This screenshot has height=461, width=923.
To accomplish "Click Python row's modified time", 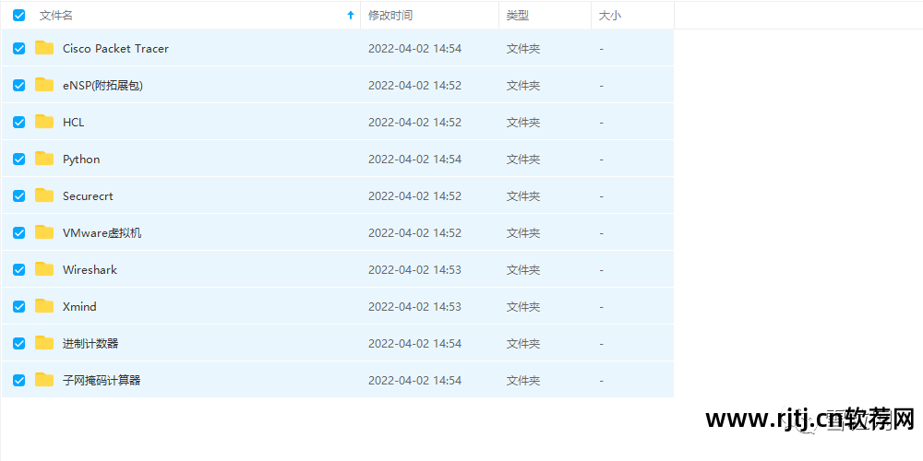I will tap(415, 160).
